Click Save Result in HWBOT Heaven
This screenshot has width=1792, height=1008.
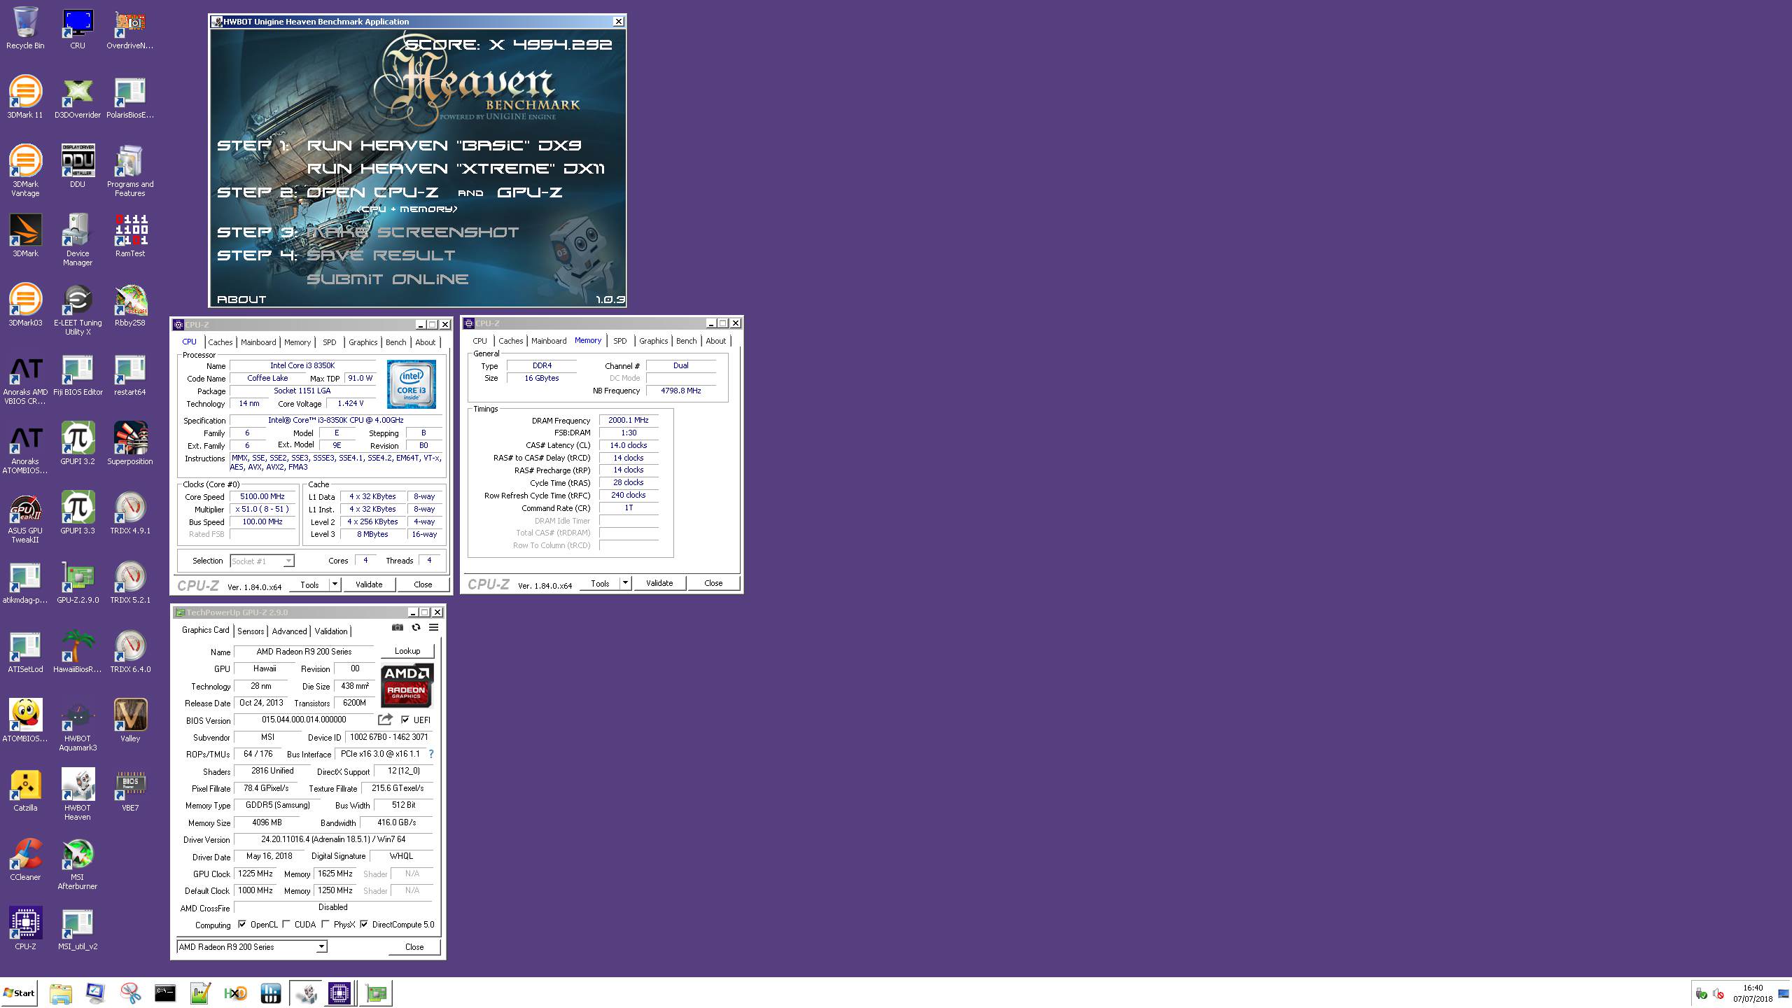coord(381,255)
